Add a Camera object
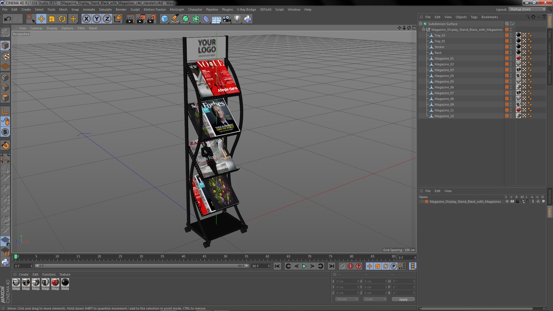Screen dimensions: 553x311 tap(227, 19)
